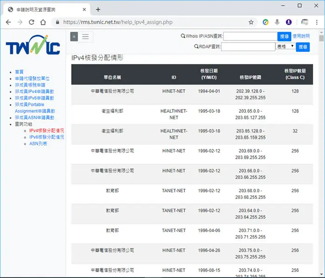Click the IP range 202.39.128.0 - 202.39.255.255

coord(250,95)
